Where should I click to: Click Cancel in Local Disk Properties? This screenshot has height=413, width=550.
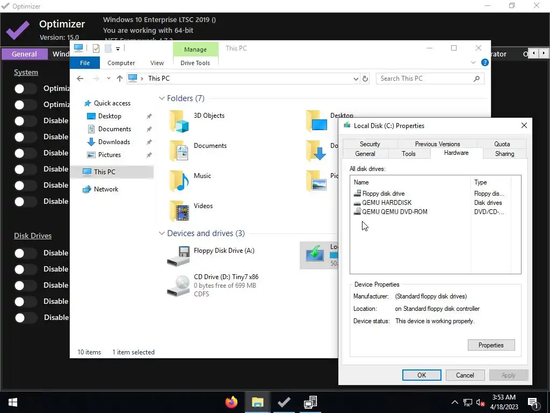(465, 375)
